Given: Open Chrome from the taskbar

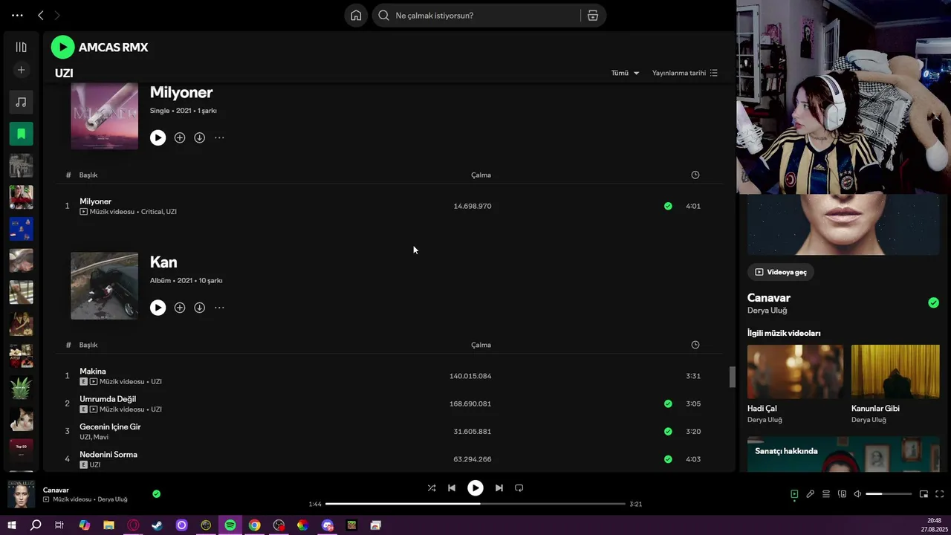Looking at the screenshot, I should [255, 525].
